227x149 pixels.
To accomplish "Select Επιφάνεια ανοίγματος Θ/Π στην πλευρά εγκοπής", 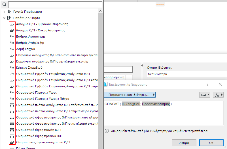I will (x=52, y=61).
